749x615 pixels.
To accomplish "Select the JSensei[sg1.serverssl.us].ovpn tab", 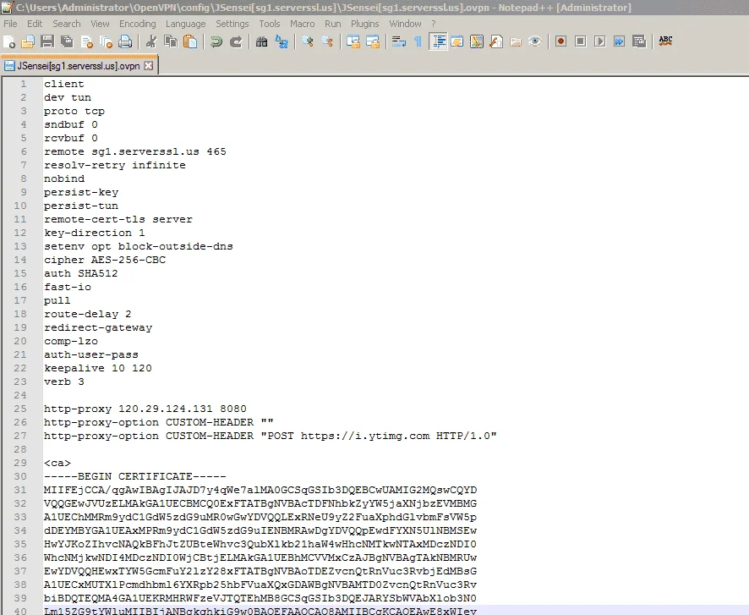I will (x=79, y=66).
